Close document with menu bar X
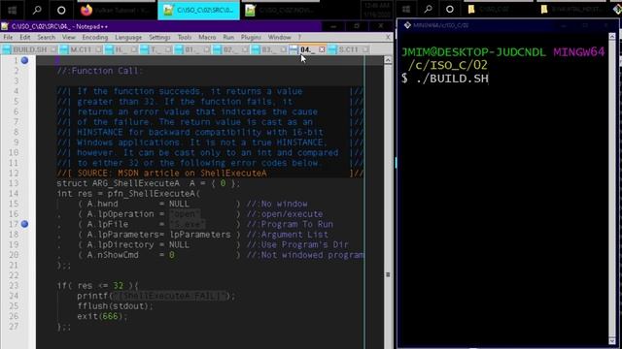Viewport: 622px width, 349px height. coord(388,37)
